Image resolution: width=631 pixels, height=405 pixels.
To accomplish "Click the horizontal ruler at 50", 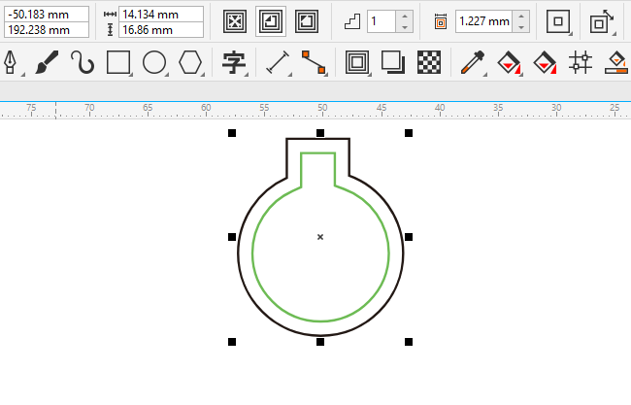I will coord(322,108).
